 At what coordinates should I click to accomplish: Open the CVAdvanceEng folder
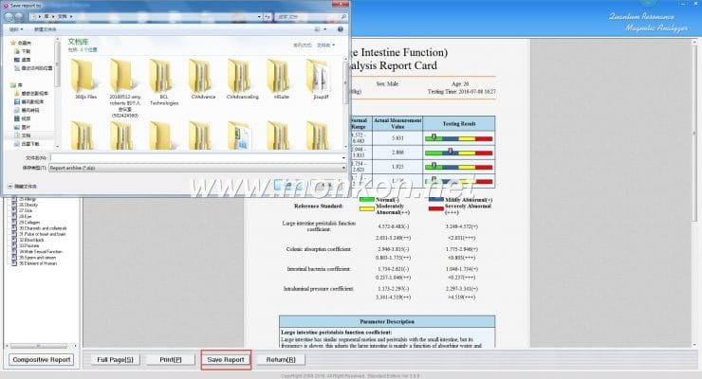(242, 80)
